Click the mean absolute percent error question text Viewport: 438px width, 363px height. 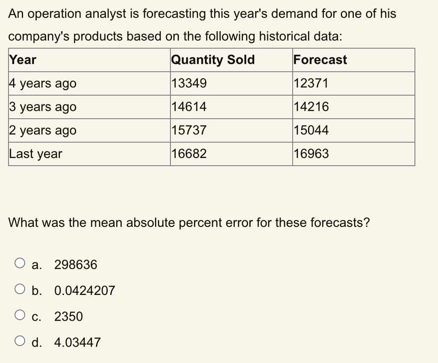point(189,223)
